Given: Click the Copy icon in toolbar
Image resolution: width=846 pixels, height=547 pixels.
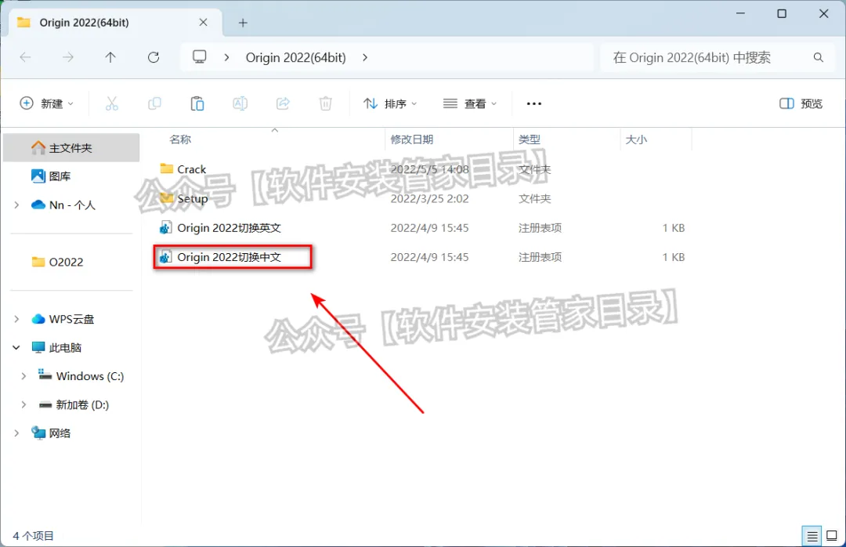Looking at the screenshot, I should tap(154, 103).
